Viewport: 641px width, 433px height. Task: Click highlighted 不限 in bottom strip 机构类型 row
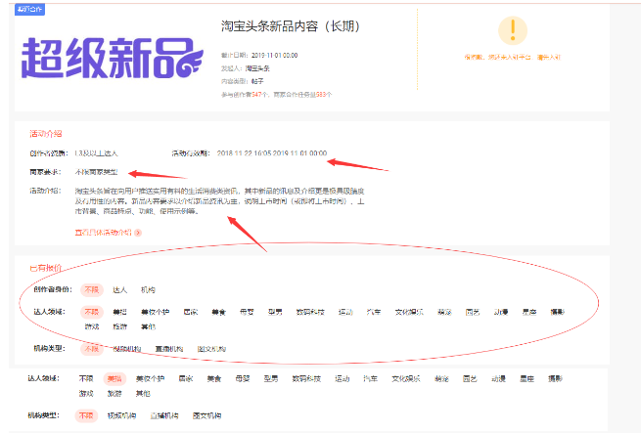(x=86, y=415)
